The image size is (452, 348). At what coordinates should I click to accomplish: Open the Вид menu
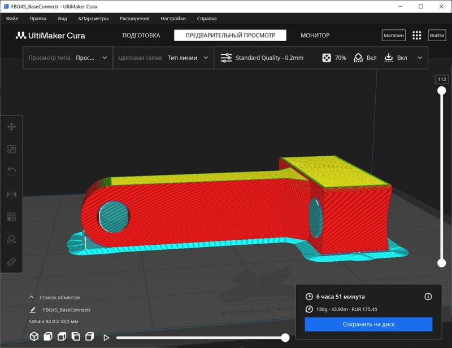pos(62,19)
